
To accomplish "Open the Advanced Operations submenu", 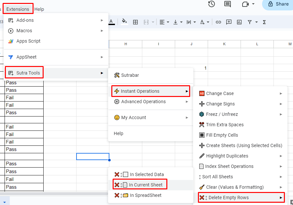I will (151, 102).
